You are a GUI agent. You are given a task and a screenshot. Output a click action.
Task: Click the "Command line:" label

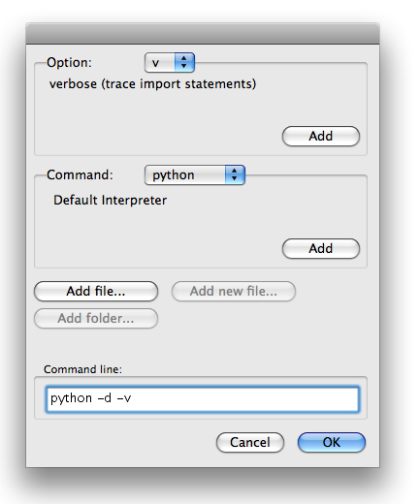pos(83,369)
